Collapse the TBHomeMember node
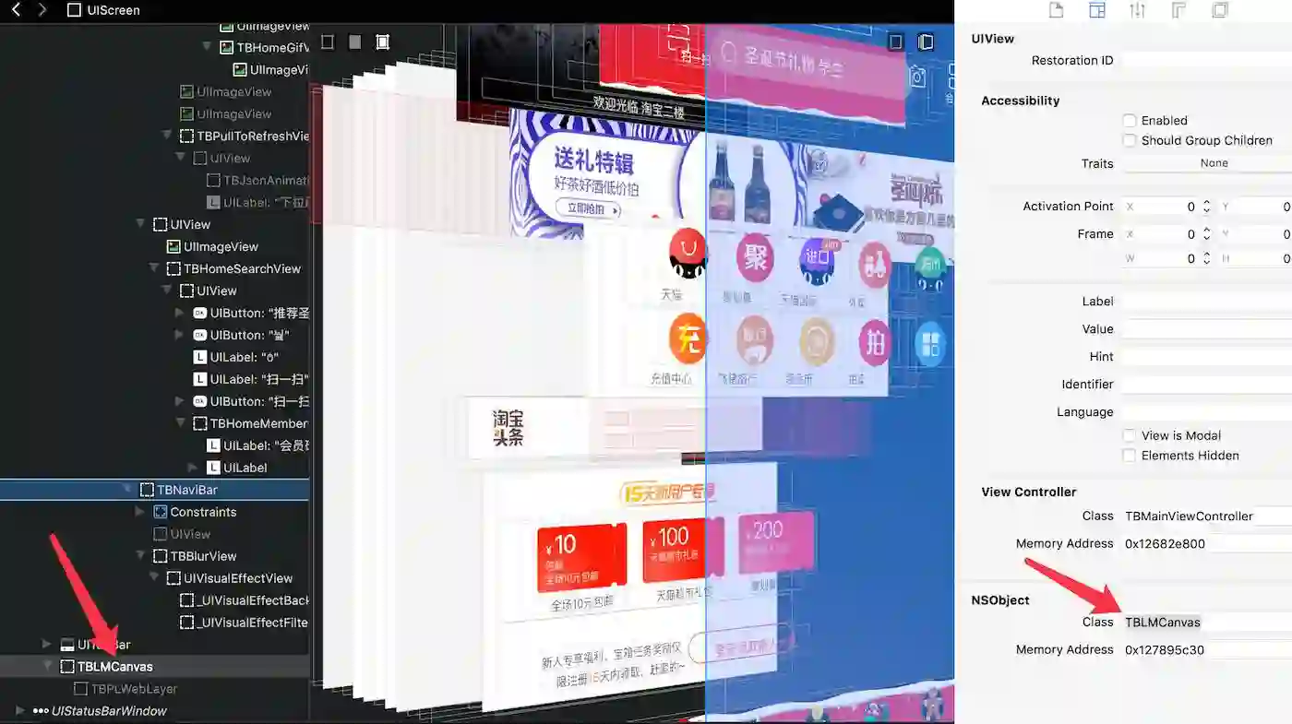Viewport: 1292px width, 724px height. coord(181,423)
